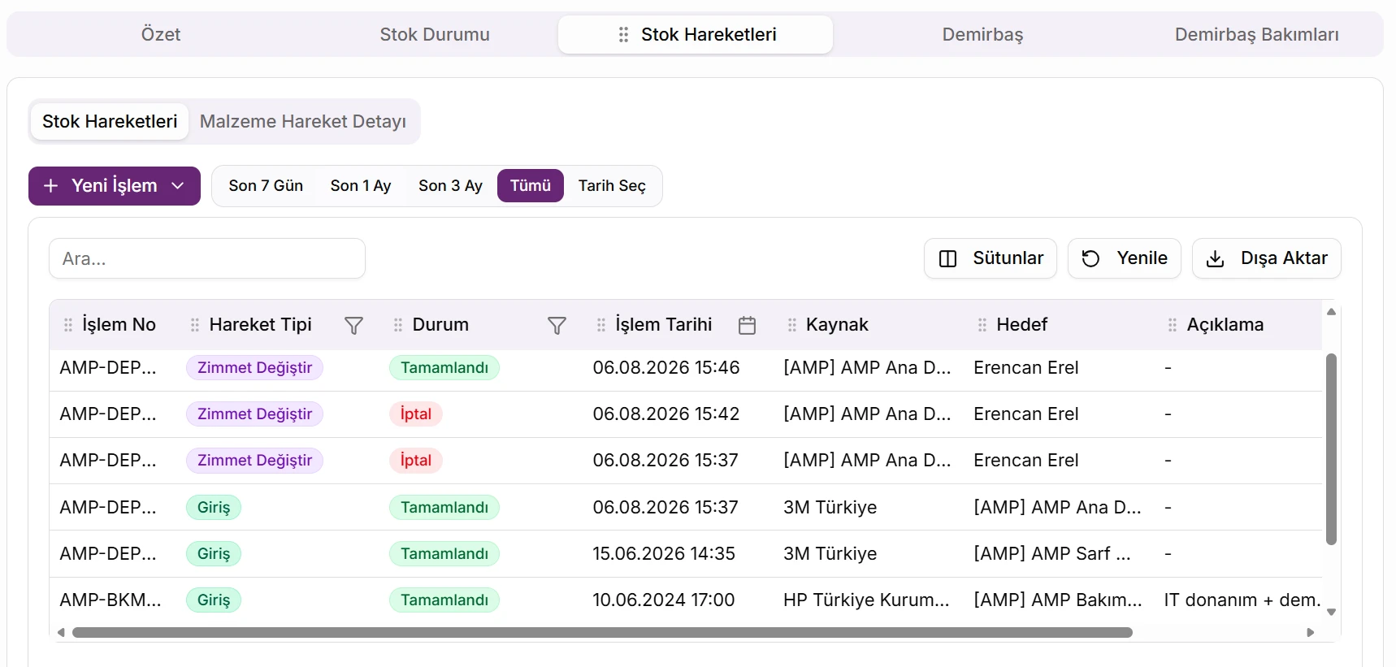
Task: Go to the Demirbaş tab
Action: (982, 34)
